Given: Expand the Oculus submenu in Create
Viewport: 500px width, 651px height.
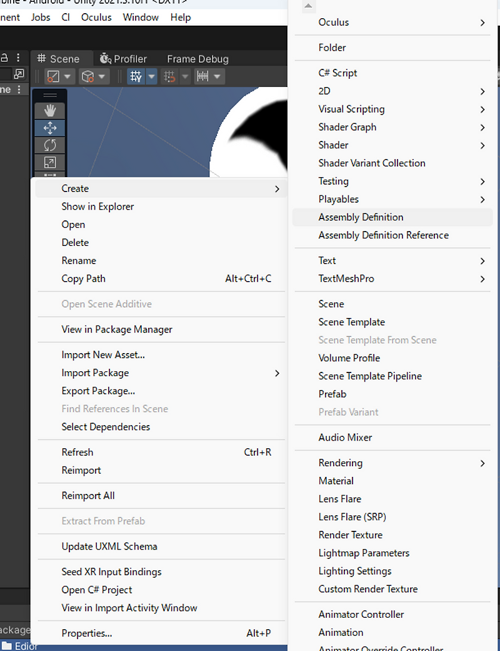Looking at the screenshot, I should tap(392, 23).
